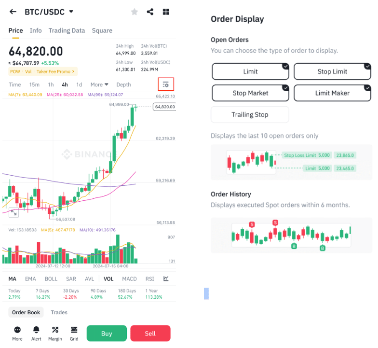The height and width of the screenshot is (348, 378).
Task: Expand the BTC/USDC pair dropdown
Action: click(x=71, y=12)
